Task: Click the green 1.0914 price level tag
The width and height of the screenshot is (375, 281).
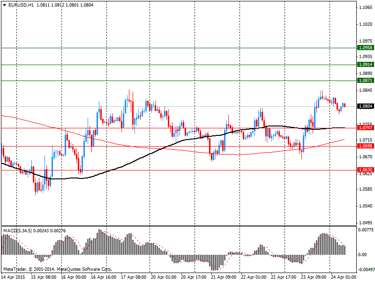Action: (x=366, y=65)
